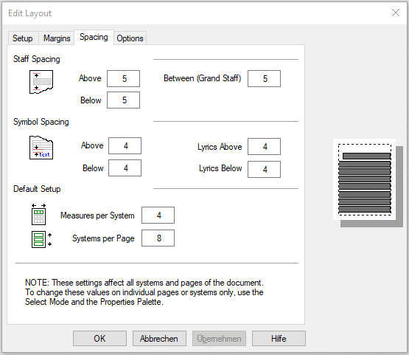Image resolution: width=409 pixels, height=355 pixels.
Task: Open help via the Hilfe button
Action: pyautogui.click(x=279, y=339)
